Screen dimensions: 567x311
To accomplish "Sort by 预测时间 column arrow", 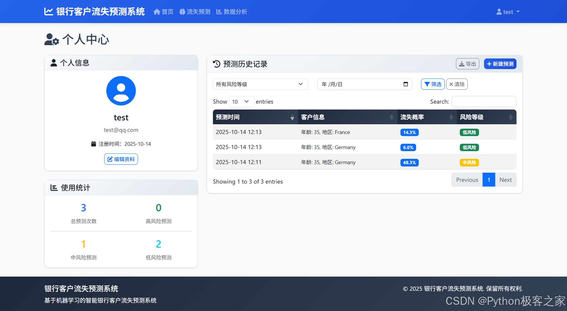I will click(292, 117).
